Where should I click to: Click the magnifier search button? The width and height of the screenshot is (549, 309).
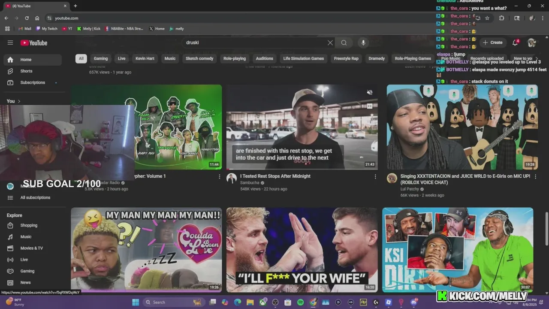coord(344,42)
